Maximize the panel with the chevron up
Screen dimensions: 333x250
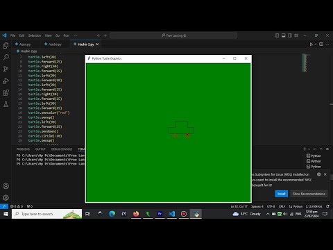[x=321, y=149]
